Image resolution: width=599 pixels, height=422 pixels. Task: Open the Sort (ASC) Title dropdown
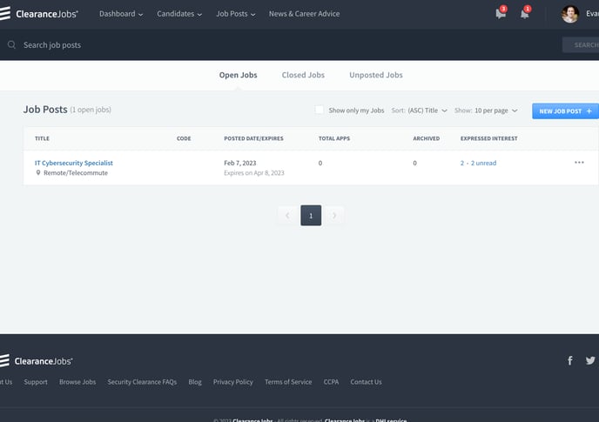(419, 111)
